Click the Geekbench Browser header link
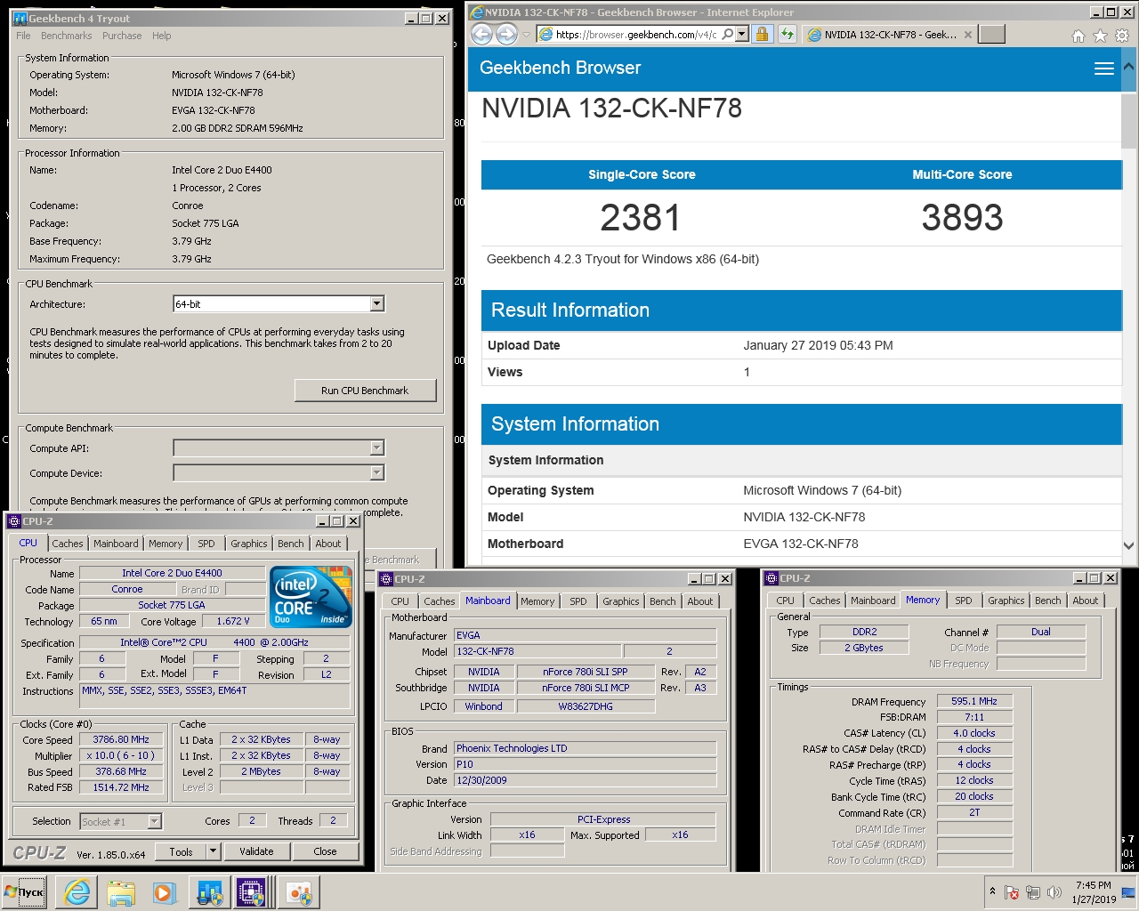Image resolution: width=1139 pixels, height=911 pixels. (x=560, y=68)
